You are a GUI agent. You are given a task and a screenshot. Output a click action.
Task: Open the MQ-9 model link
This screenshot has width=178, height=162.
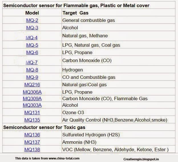pyautogui.click(x=32, y=77)
